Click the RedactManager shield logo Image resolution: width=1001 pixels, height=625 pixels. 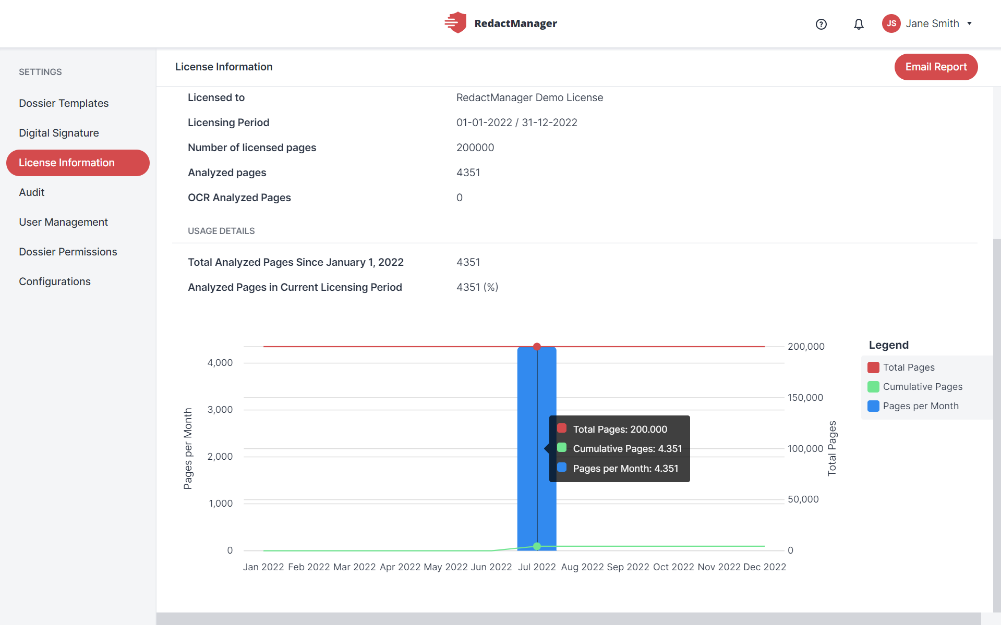pos(455,23)
